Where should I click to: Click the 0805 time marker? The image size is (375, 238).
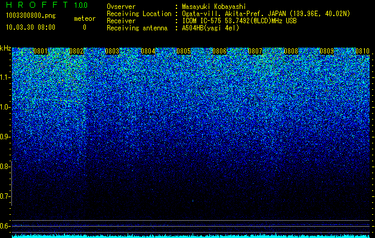184,51
